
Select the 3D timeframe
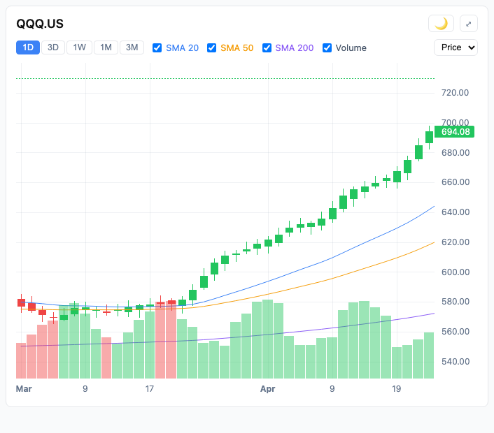(53, 47)
